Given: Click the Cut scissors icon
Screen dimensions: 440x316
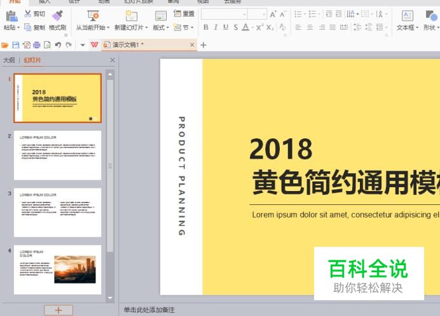Looking at the screenshot, I should (28, 13).
